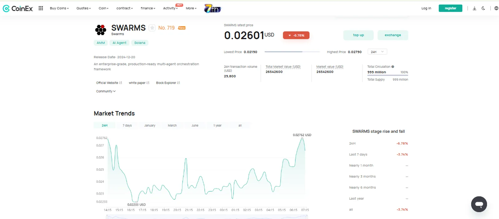Click the low-high price range bar
The height and width of the screenshot is (219, 499).
(292, 52)
